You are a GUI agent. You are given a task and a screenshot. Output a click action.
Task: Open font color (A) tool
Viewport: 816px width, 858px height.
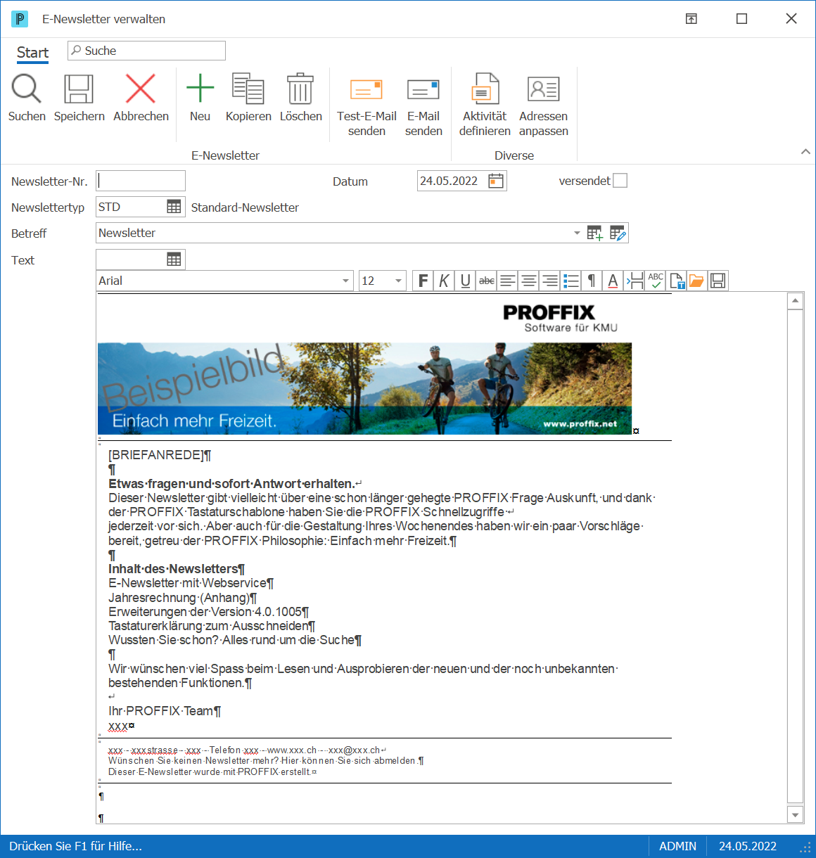click(x=613, y=281)
